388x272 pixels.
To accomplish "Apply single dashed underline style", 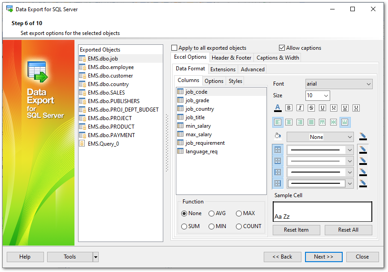I will 334,108.
